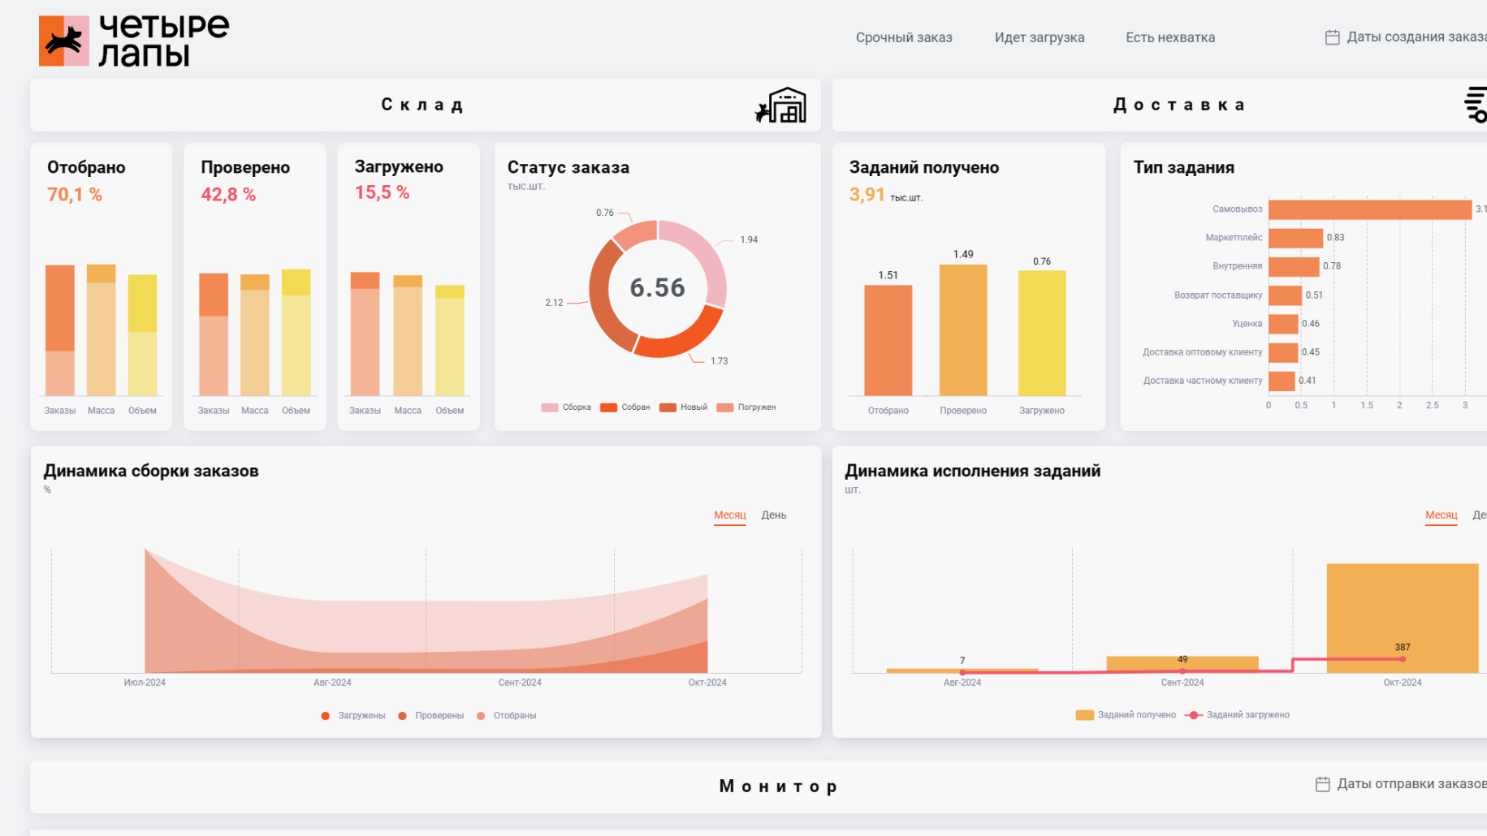The height and width of the screenshot is (836, 1487).
Task: Select Месяц tab in task execution chart
Action: tap(1441, 515)
